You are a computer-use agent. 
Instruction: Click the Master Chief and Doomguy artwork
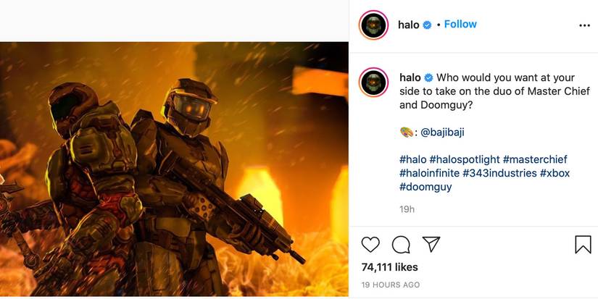(x=174, y=170)
